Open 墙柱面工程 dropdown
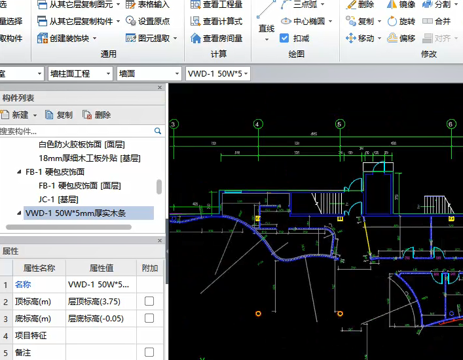The image size is (463, 360). coord(81,73)
